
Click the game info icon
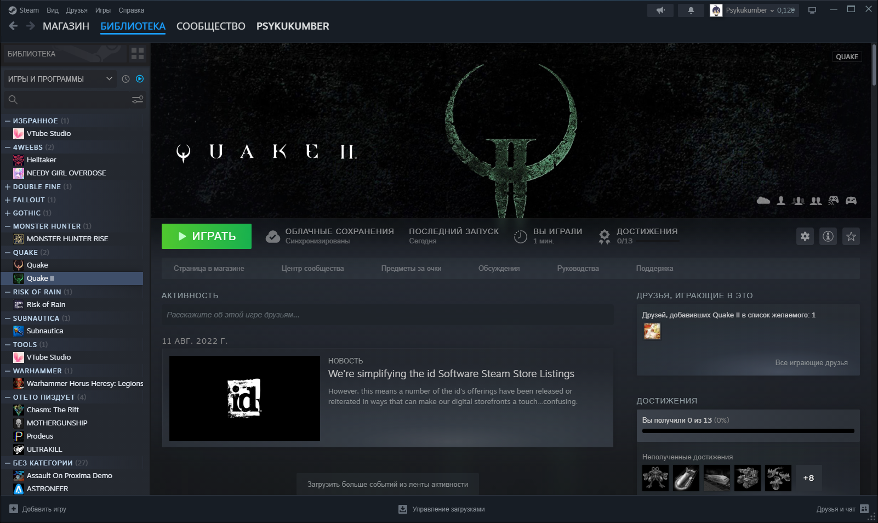pos(828,236)
